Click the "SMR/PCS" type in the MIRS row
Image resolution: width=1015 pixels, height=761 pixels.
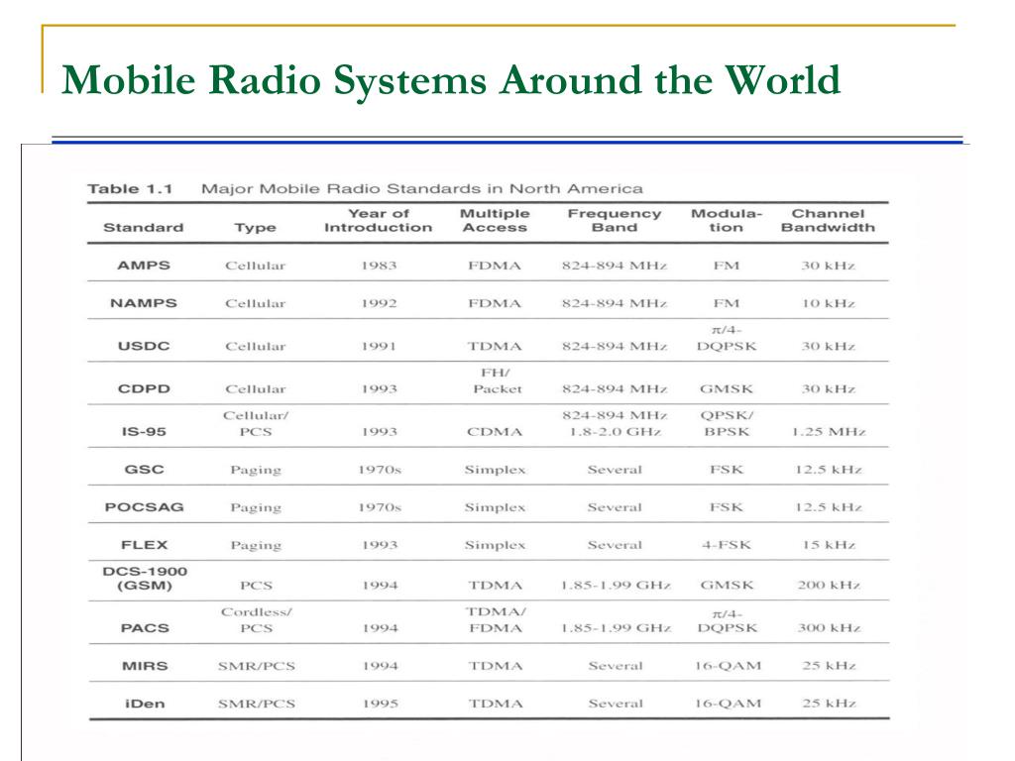point(257,666)
